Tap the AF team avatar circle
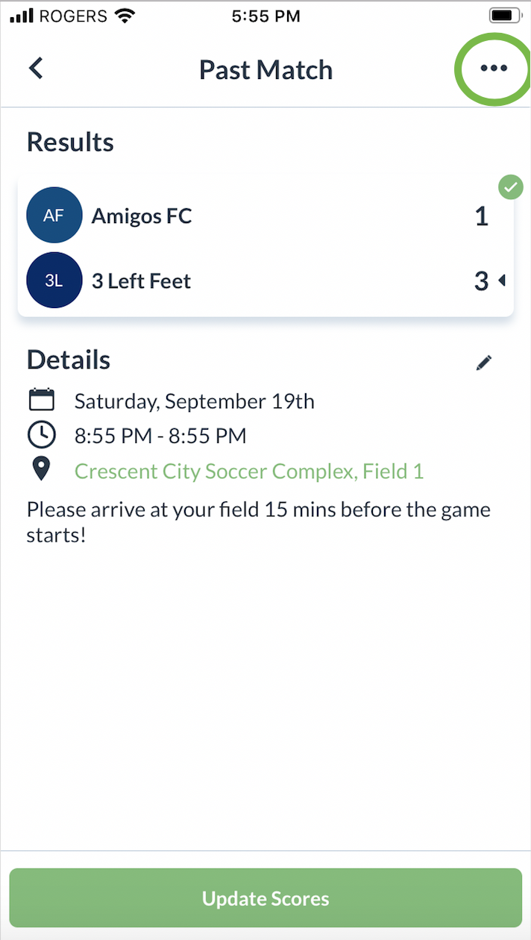The width and height of the screenshot is (531, 940). (x=54, y=216)
